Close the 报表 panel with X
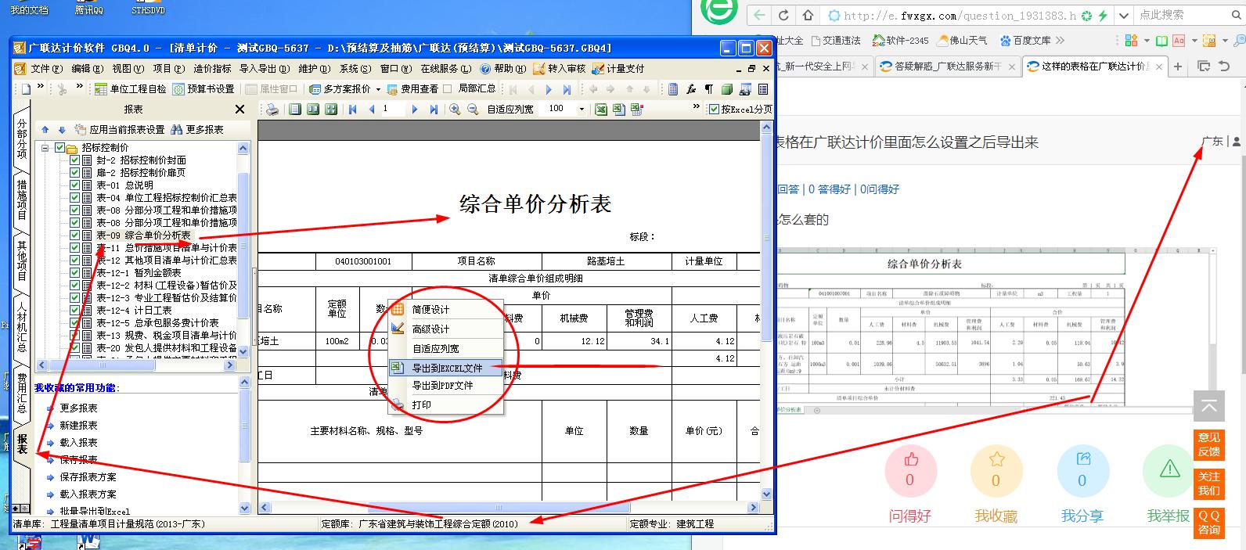This screenshot has width=1246, height=550. pyautogui.click(x=240, y=110)
